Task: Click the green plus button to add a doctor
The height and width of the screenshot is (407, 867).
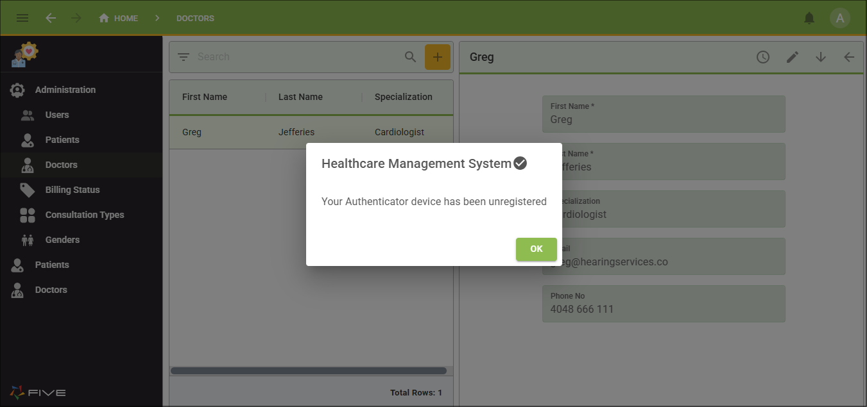Action: pyautogui.click(x=438, y=56)
